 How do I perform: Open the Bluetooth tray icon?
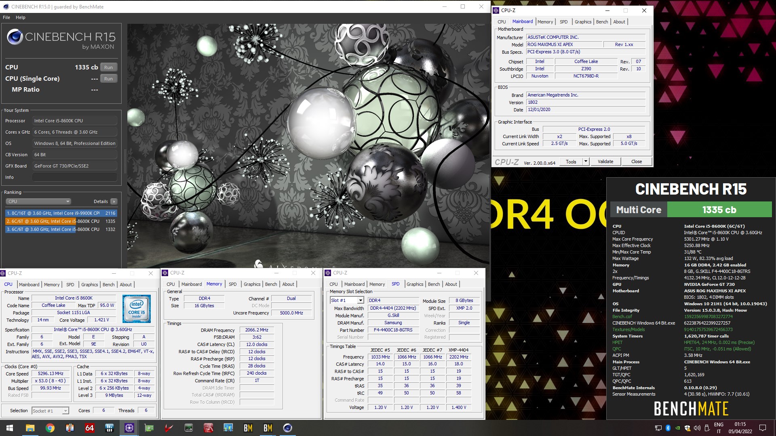coord(668,428)
